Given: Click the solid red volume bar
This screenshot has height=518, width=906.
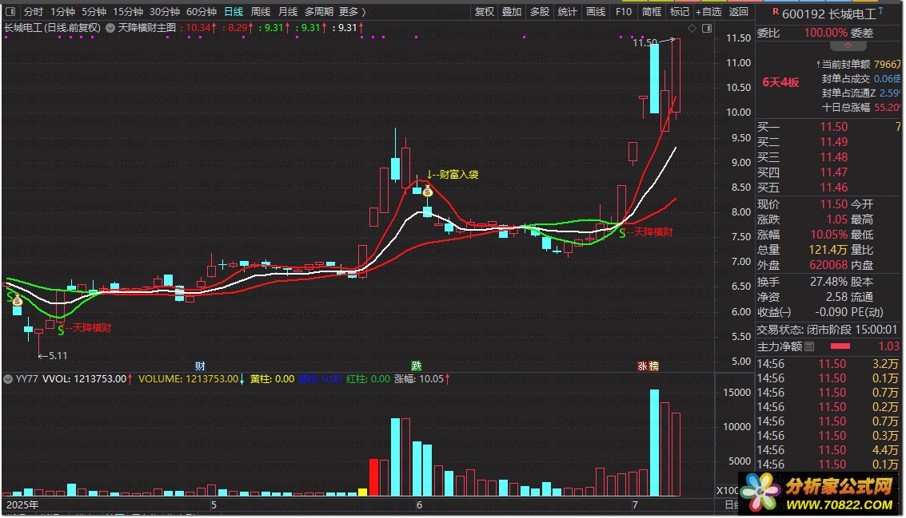Looking at the screenshot, I should click(x=374, y=477).
